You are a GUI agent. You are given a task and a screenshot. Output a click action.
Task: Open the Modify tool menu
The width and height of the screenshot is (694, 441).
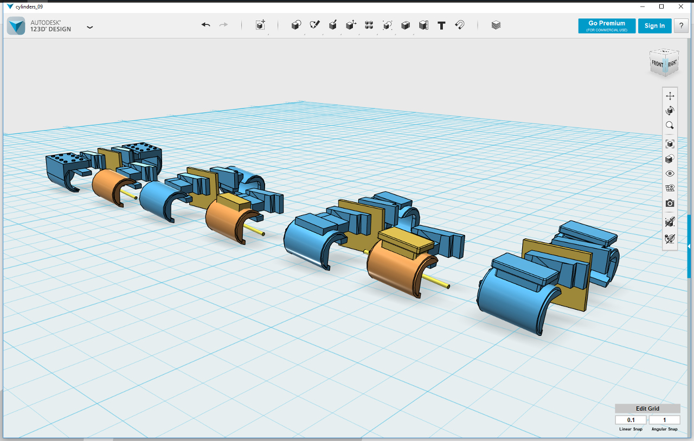tap(351, 25)
